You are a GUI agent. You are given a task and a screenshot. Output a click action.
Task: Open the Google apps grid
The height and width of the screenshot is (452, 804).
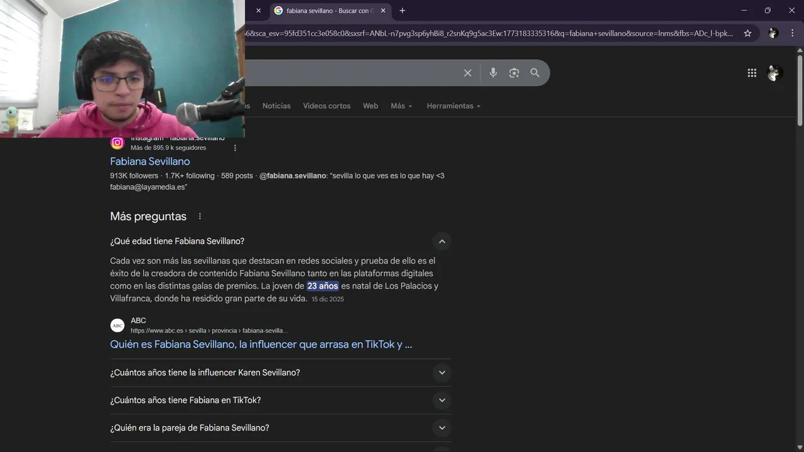point(752,73)
